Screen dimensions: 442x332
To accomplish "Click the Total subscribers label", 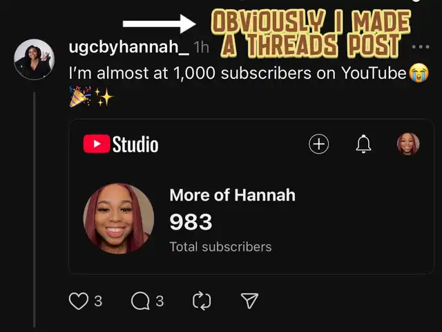I will pos(220,247).
